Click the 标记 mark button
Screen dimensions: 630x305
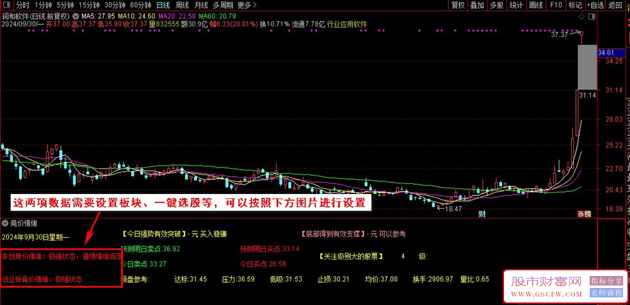click(x=575, y=5)
